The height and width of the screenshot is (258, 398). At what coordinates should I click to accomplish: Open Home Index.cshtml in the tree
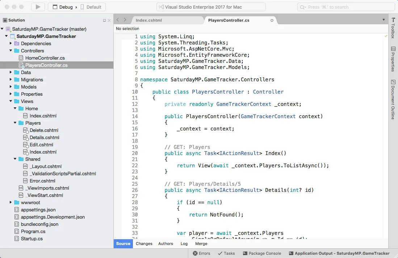click(43, 116)
